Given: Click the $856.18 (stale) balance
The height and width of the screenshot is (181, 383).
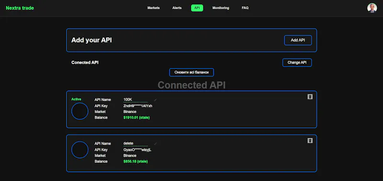Looking at the screenshot, I should coord(135,161).
